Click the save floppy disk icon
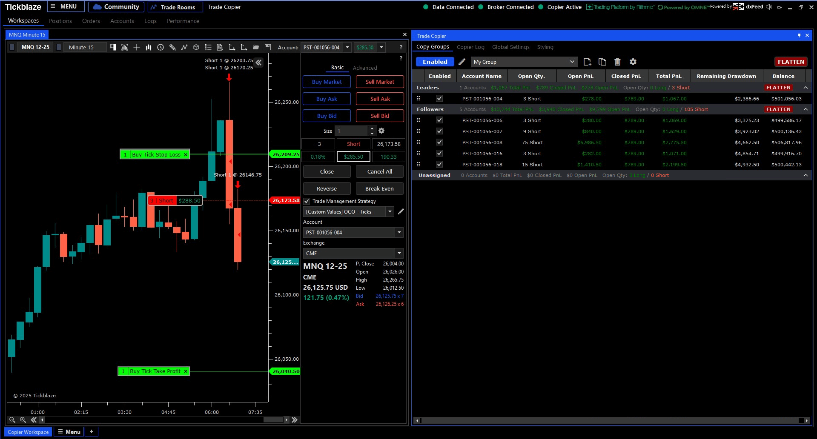The width and height of the screenshot is (817, 439). (x=268, y=47)
